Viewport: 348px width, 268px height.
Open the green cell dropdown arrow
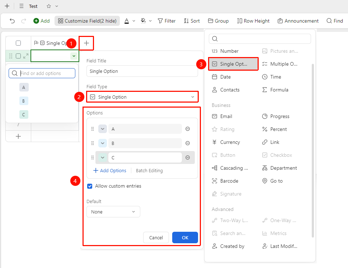[74, 56]
